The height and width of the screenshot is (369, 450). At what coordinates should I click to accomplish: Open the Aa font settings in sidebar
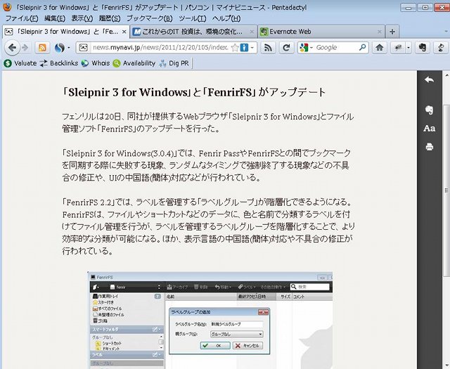[x=430, y=129]
